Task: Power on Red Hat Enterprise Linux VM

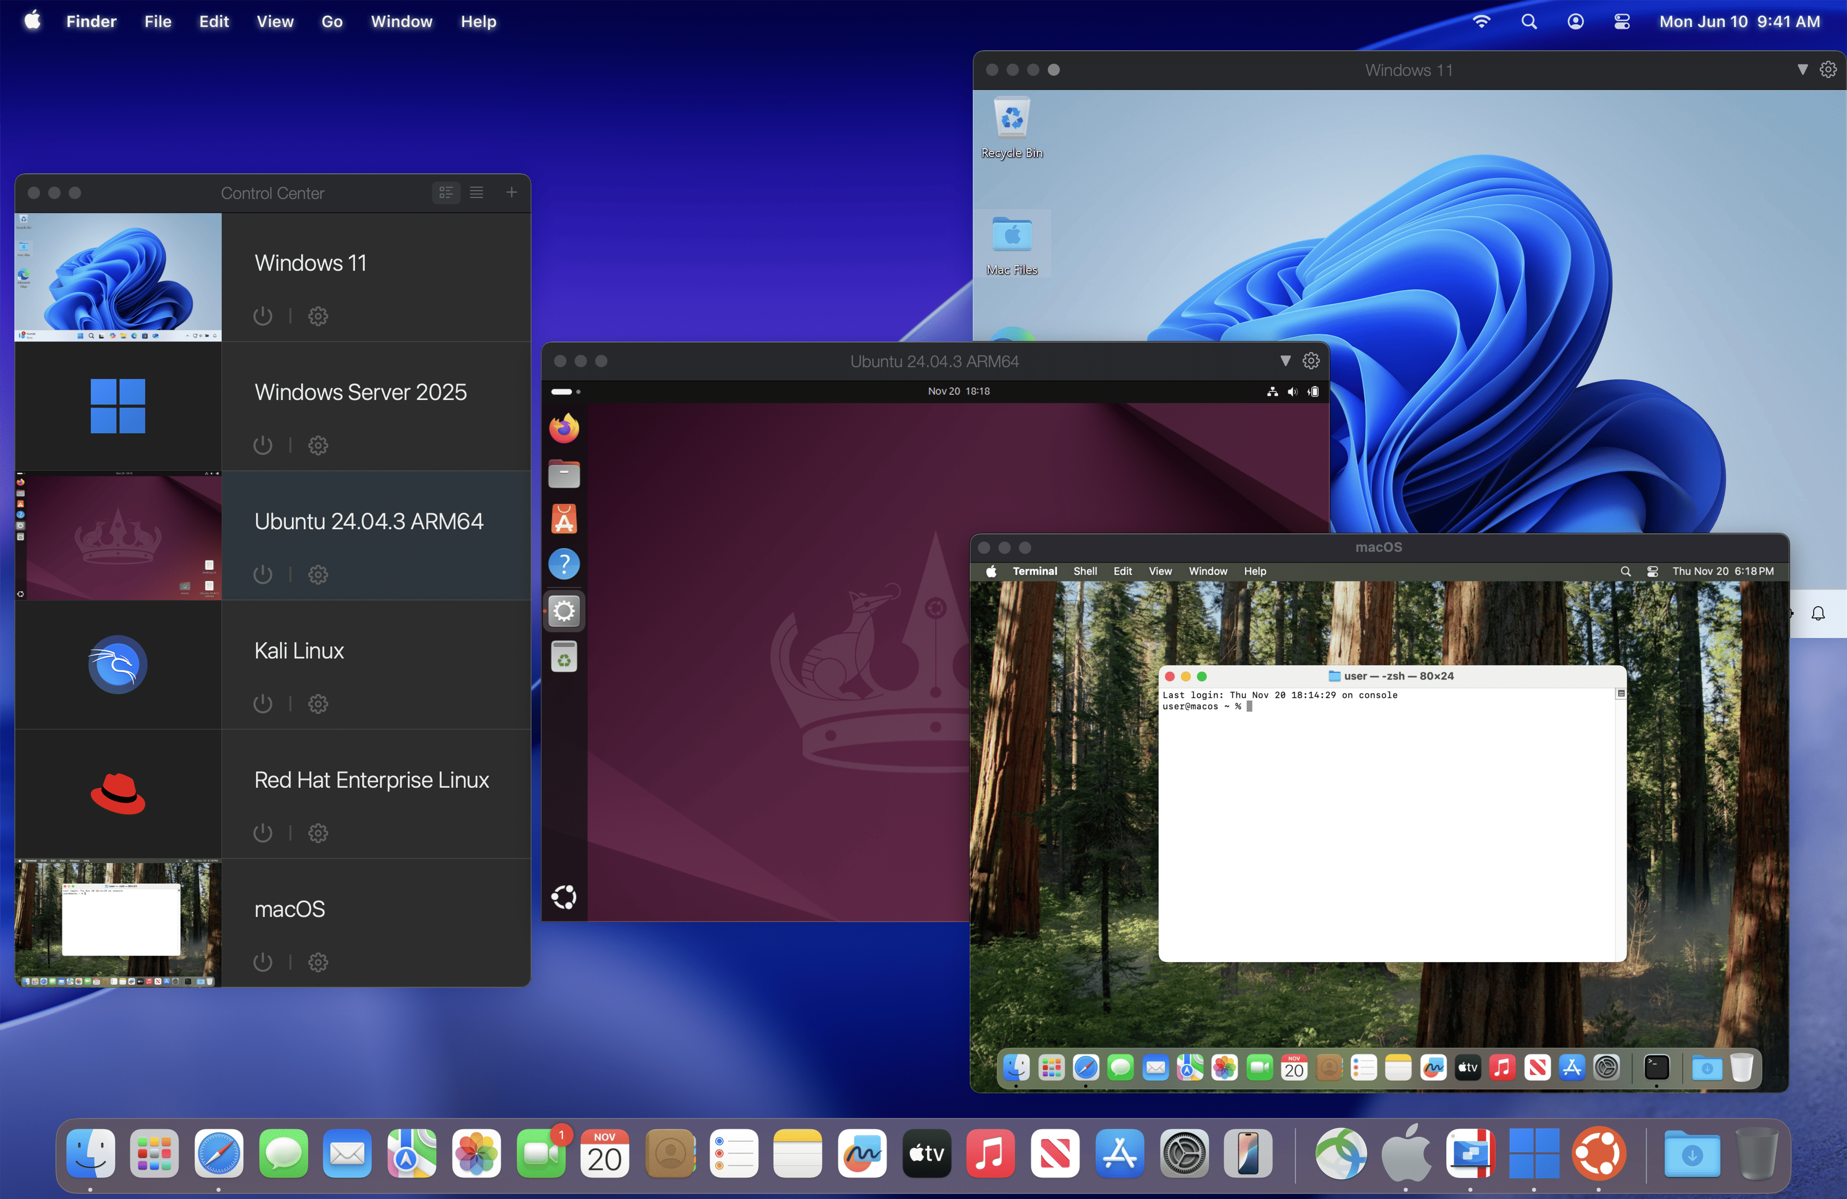Action: point(262,833)
